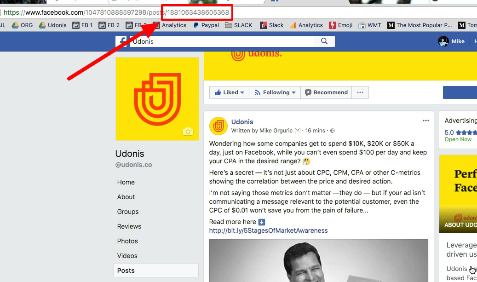Viewport: 477px width, 282px height.
Task: Open the FB 1 bookmark
Action: 82,25
